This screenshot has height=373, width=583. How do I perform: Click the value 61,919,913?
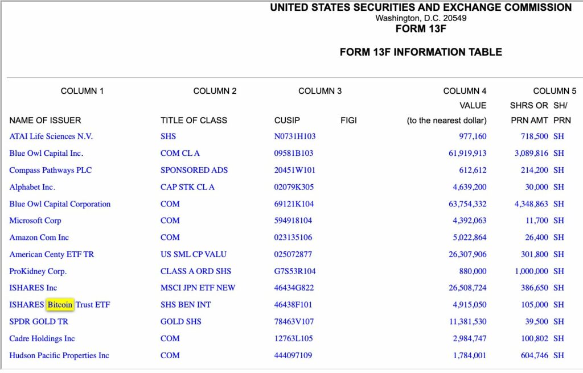click(467, 153)
